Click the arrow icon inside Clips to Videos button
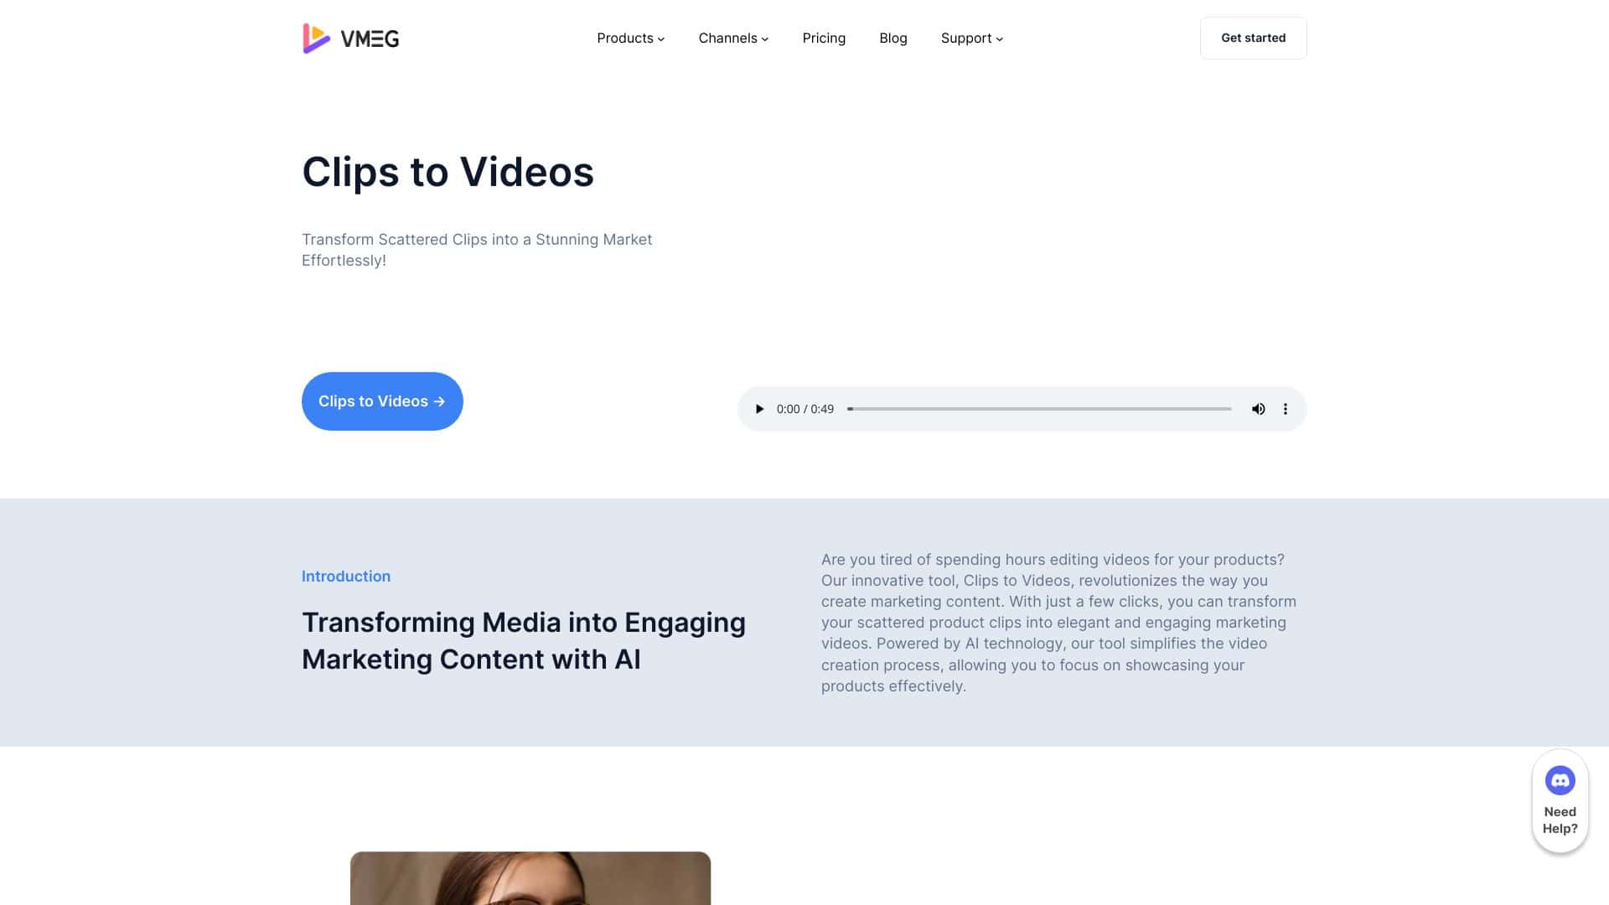1609x905 pixels. tap(439, 401)
